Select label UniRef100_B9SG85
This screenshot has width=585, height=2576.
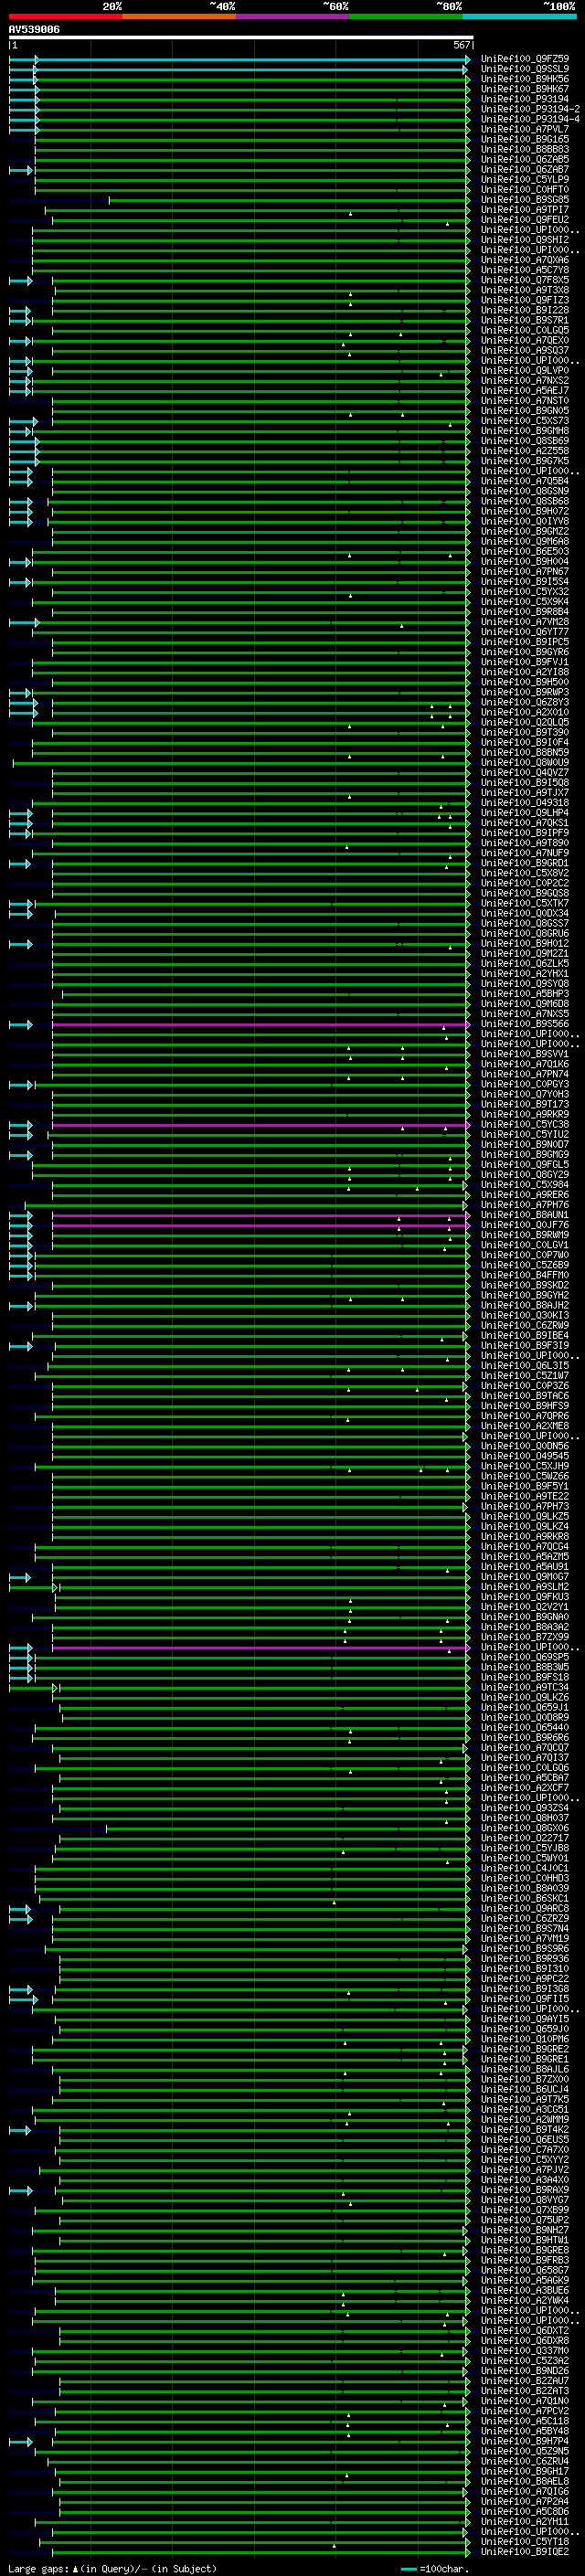click(525, 200)
